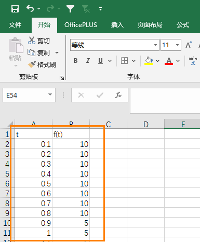Click the wén phonetic guide icon

(193, 61)
